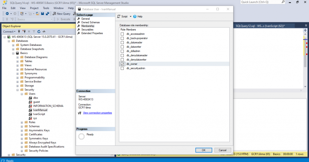Image resolution: width=309 pixels, height=162 pixels.
Task: Click the Open File folder icon
Action: coord(37,14)
